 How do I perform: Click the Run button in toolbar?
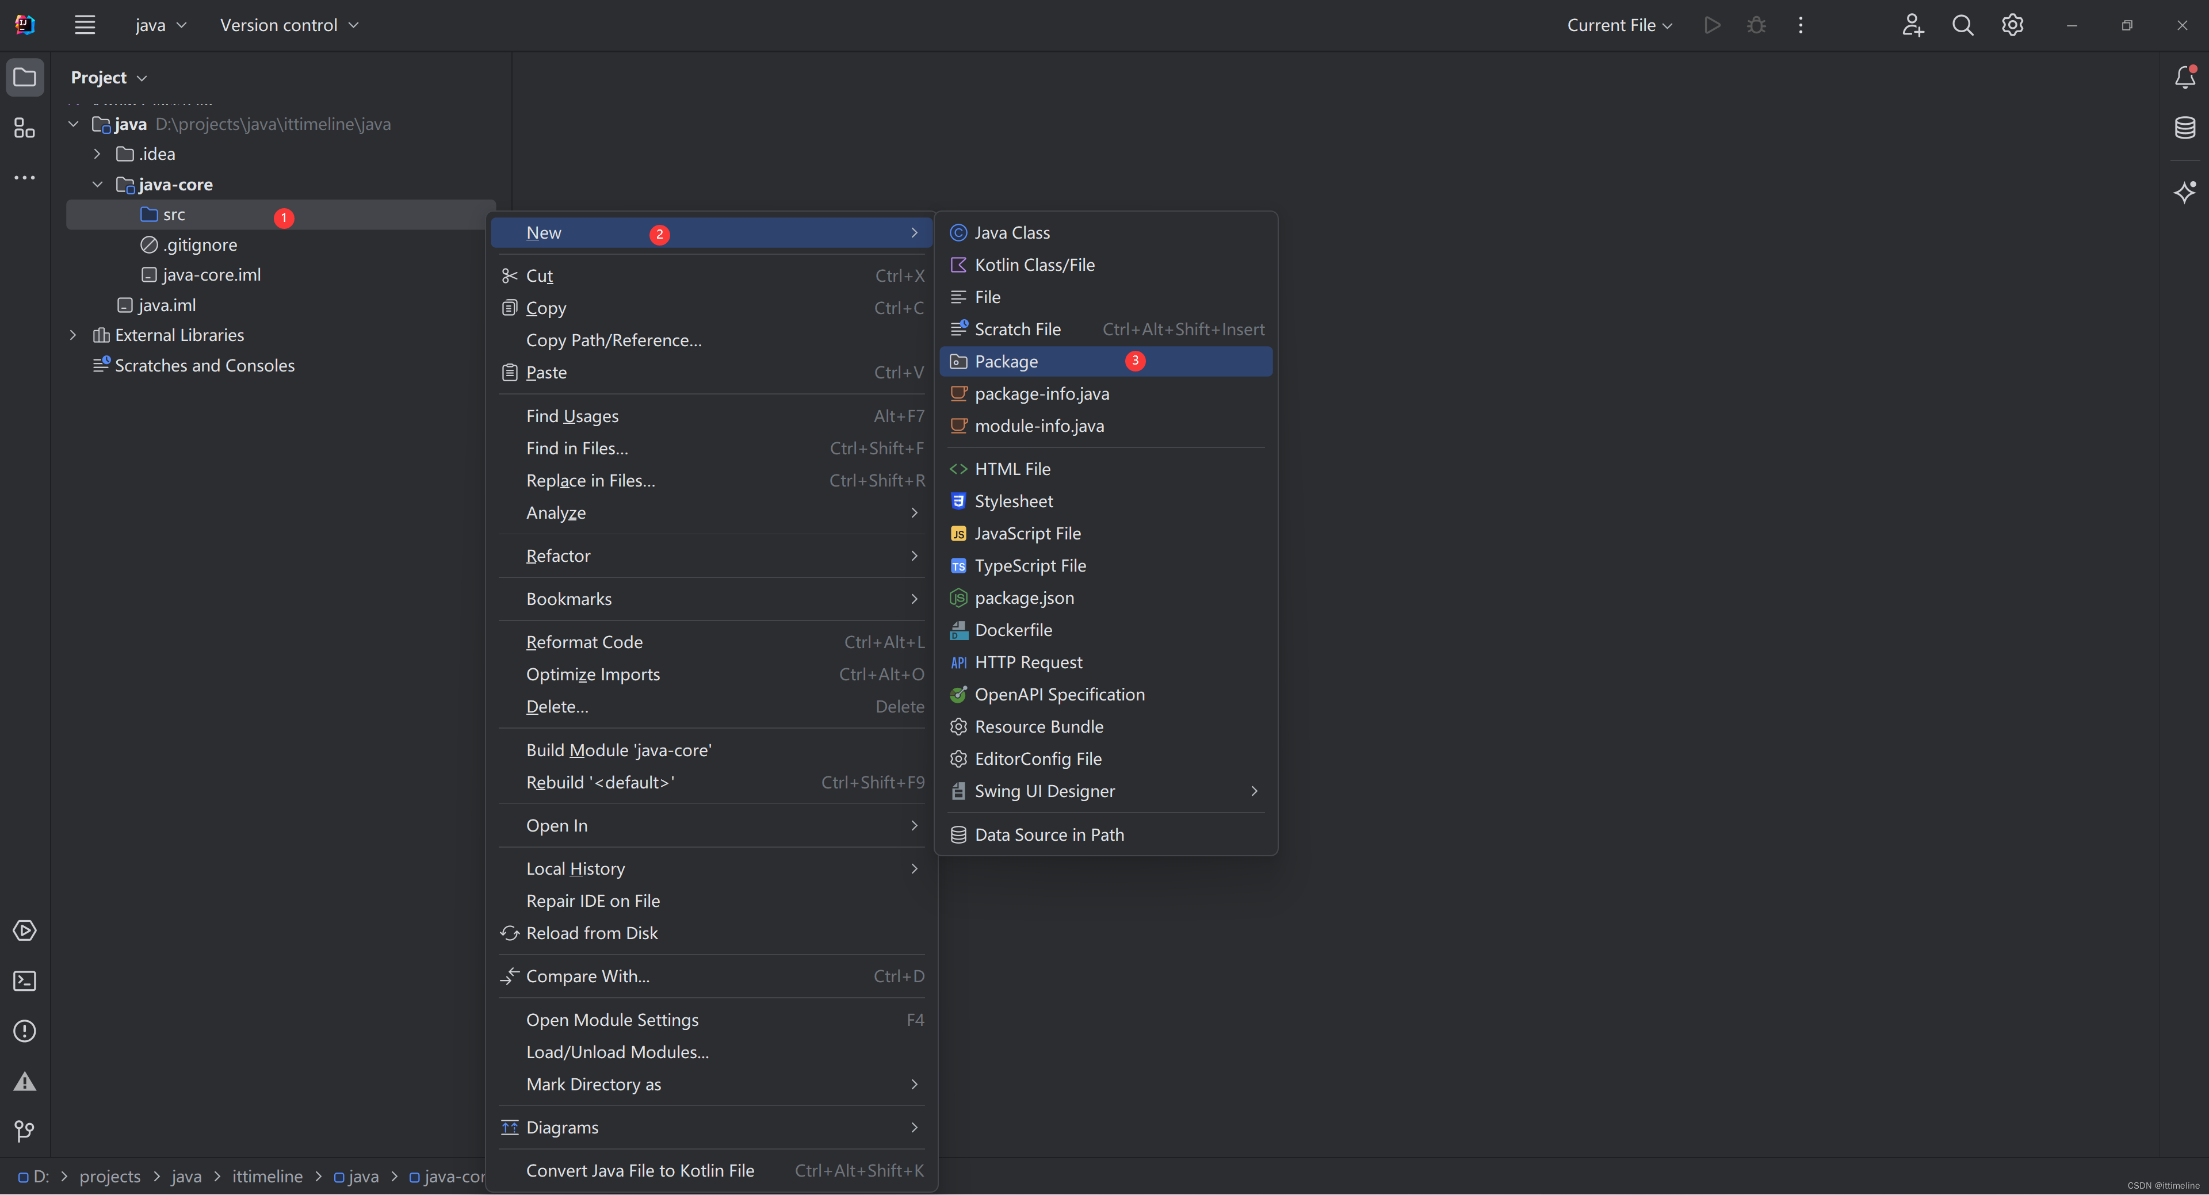(x=1713, y=25)
